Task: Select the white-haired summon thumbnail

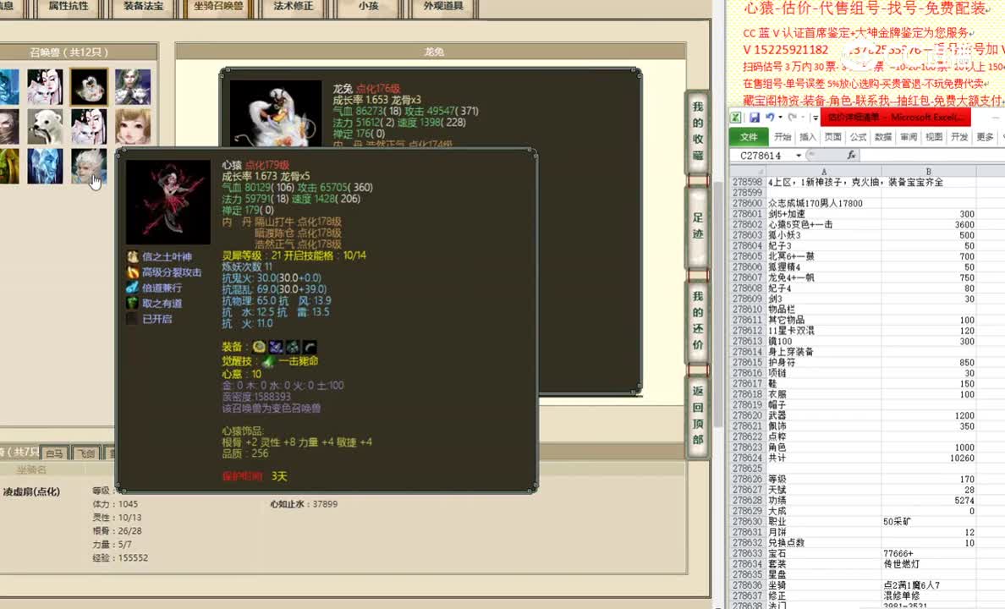Action: (89, 166)
